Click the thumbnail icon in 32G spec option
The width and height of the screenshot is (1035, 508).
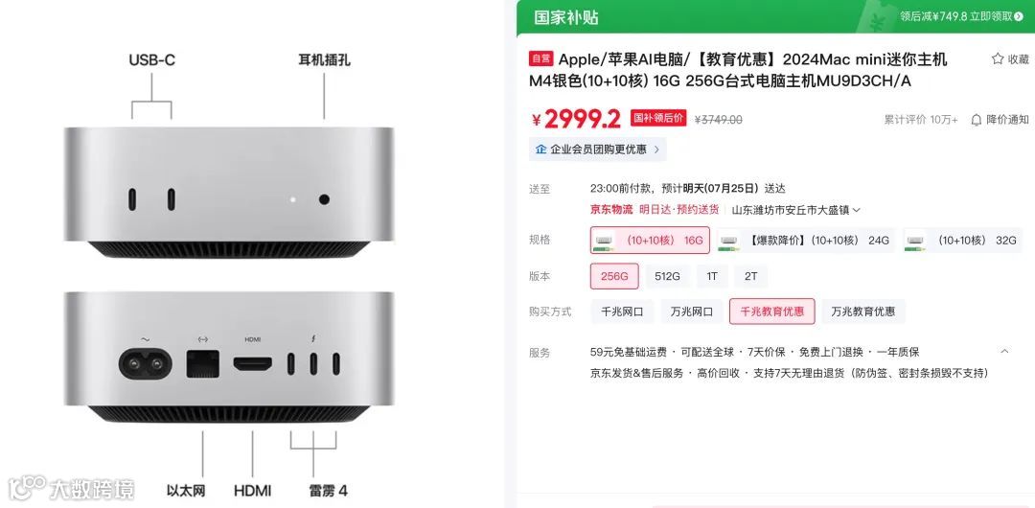pyautogui.click(x=913, y=241)
